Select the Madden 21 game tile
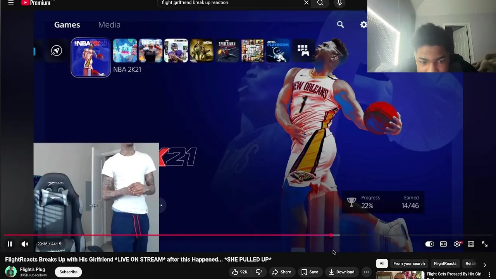 [176, 51]
